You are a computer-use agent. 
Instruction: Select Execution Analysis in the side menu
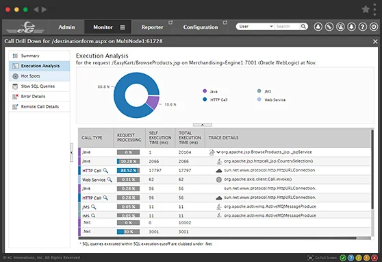coord(39,66)
